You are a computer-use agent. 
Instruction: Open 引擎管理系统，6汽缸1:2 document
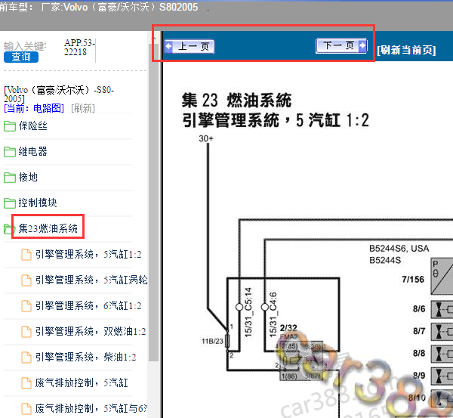pyautogui.click(x=88, y=306)
